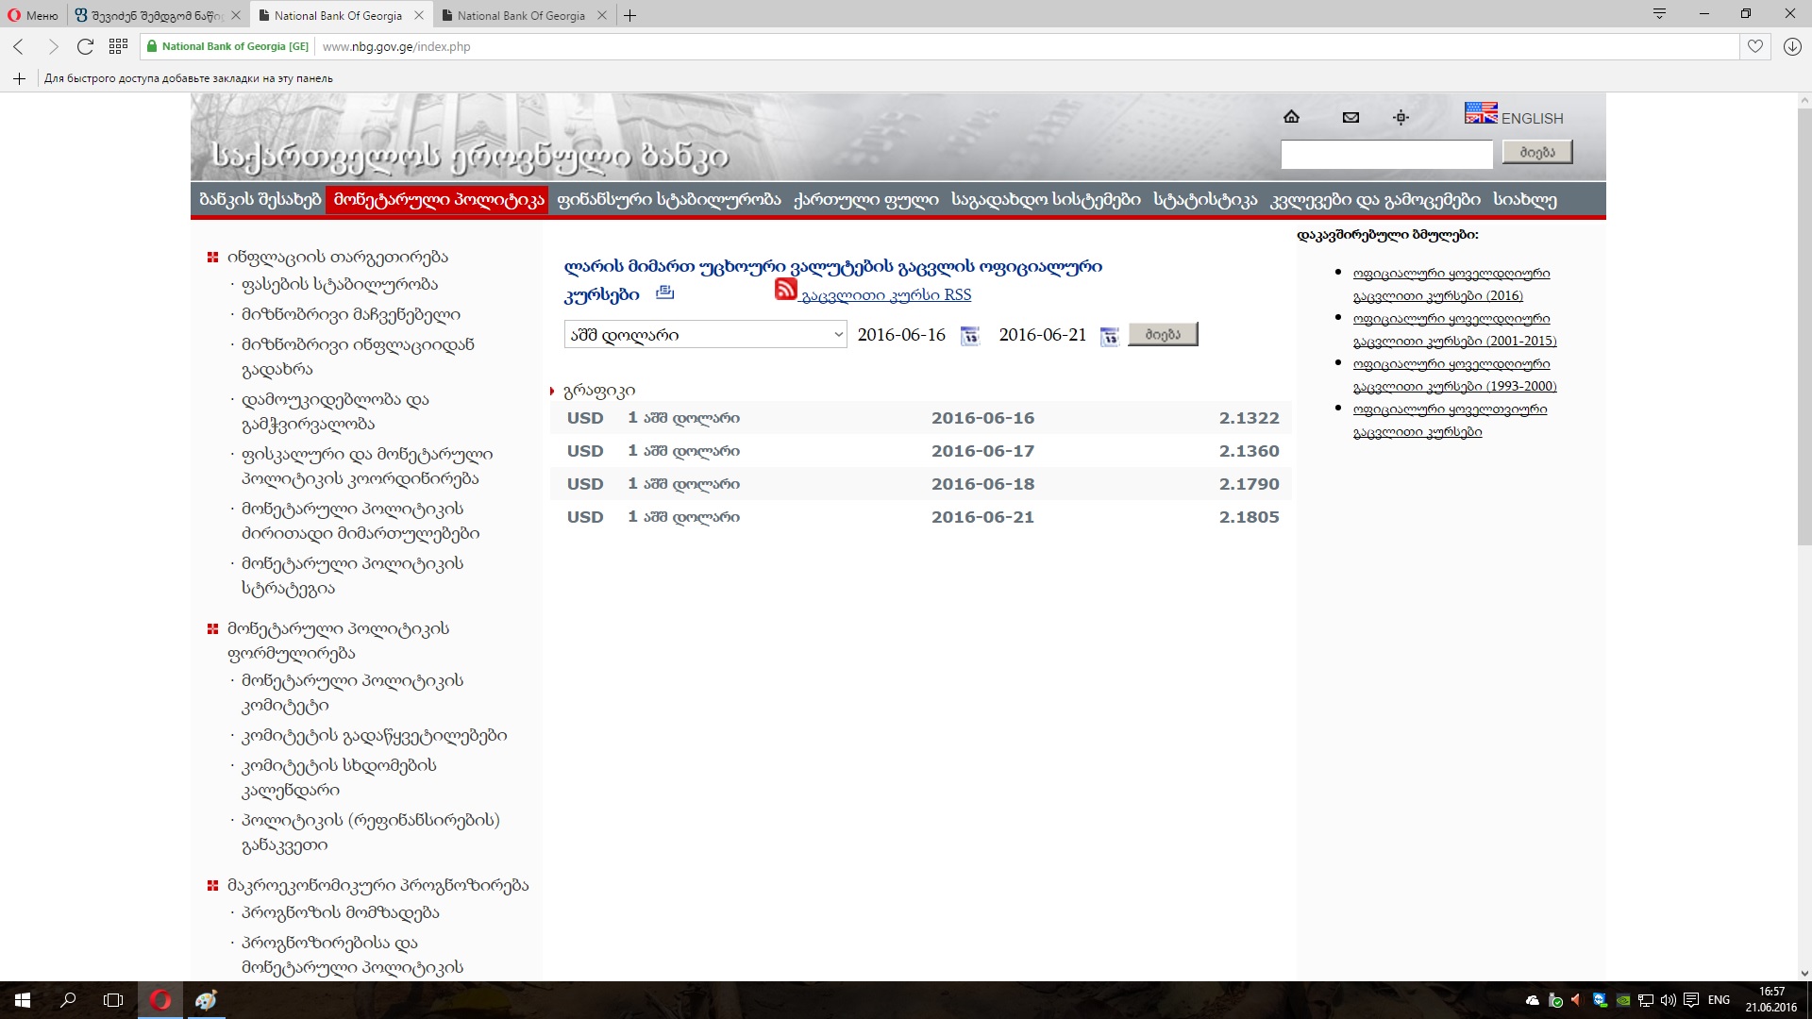Switch to the third National Bank tab
Image resolution: width=1812 pixels, height=1019 pixels.
click(x=521, y=15)
